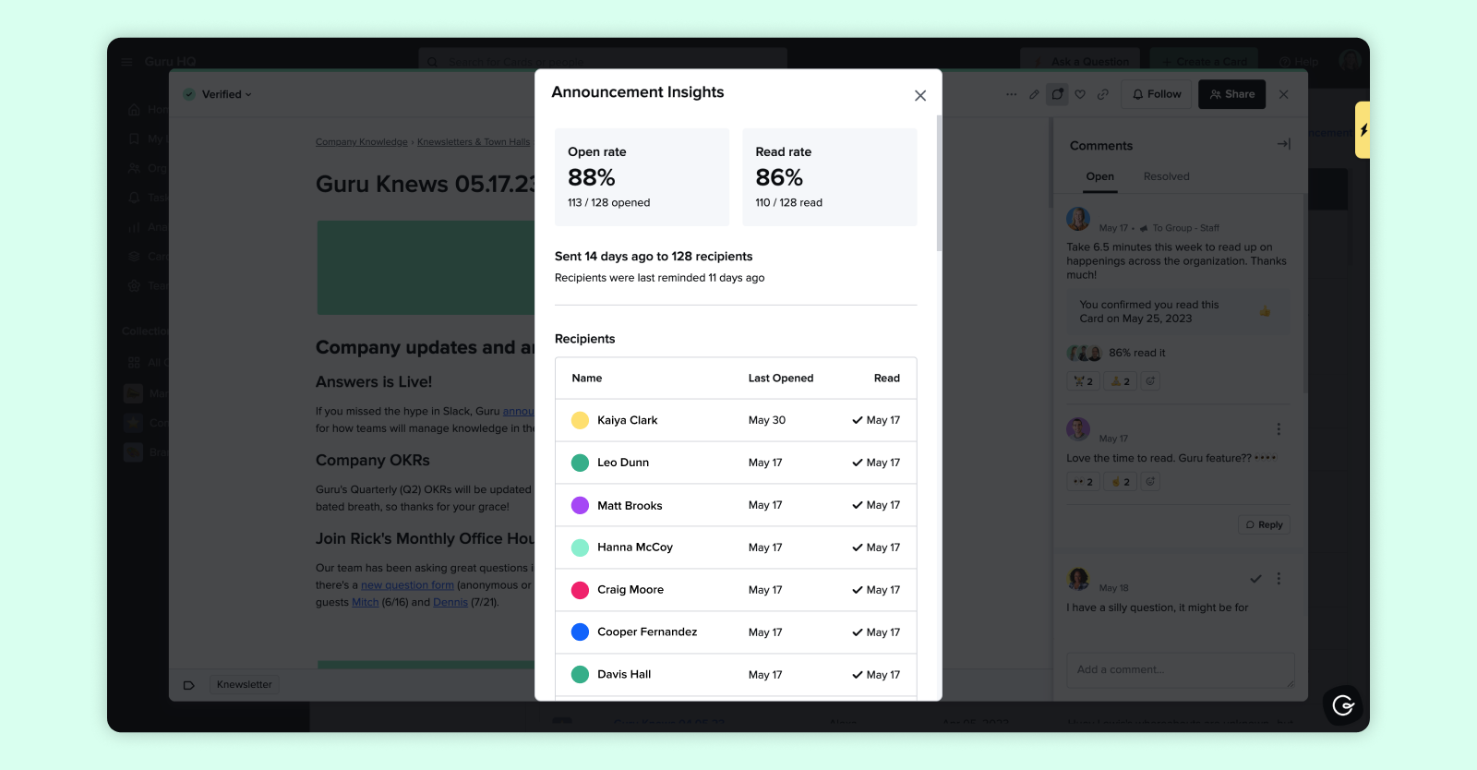Click the search for cards input field

[603, 61]
